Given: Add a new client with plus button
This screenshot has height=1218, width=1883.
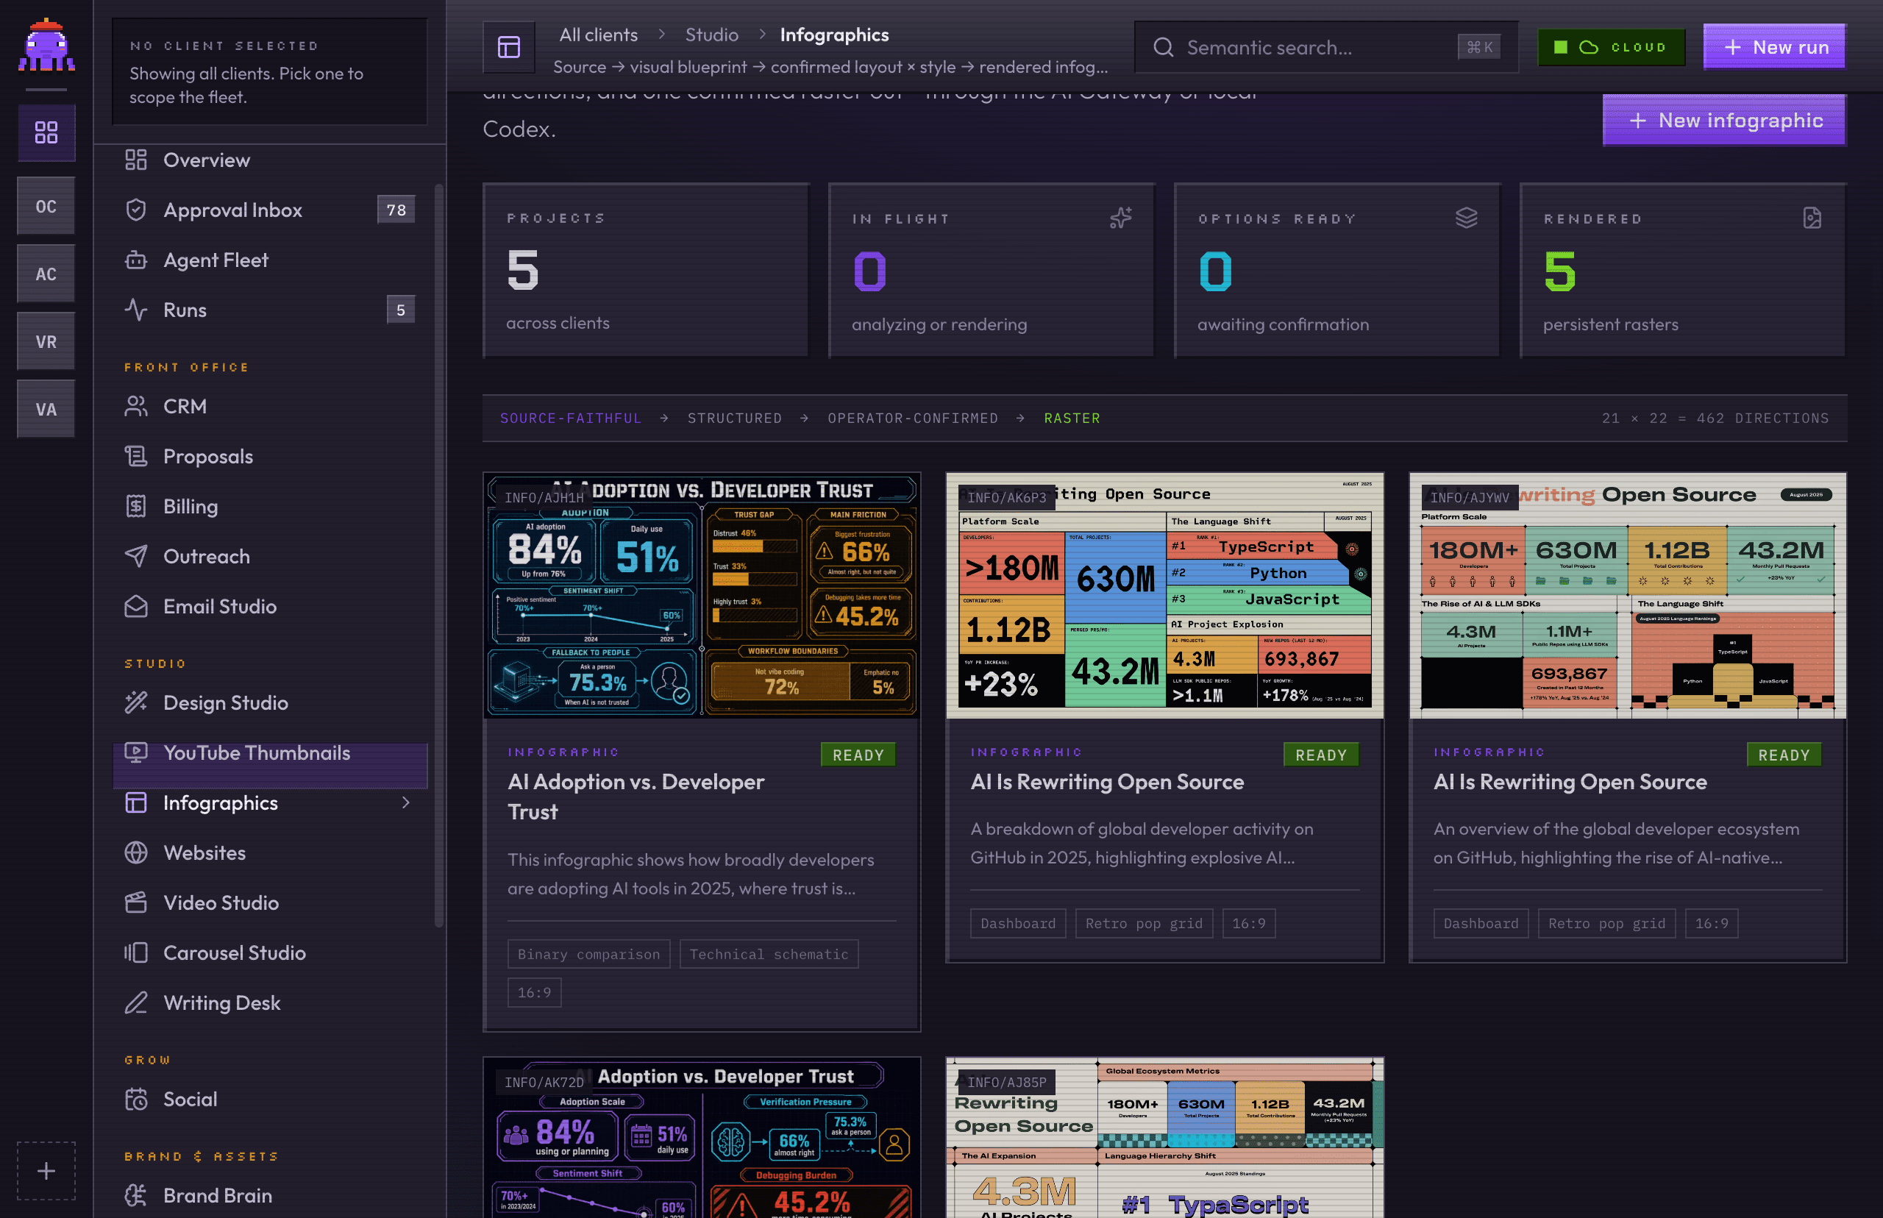Looking at the screenshot, I should point(46,1170).
